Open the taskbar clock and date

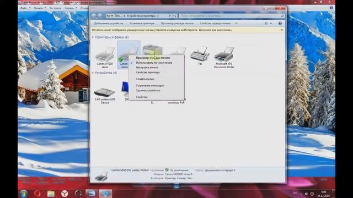324,194
